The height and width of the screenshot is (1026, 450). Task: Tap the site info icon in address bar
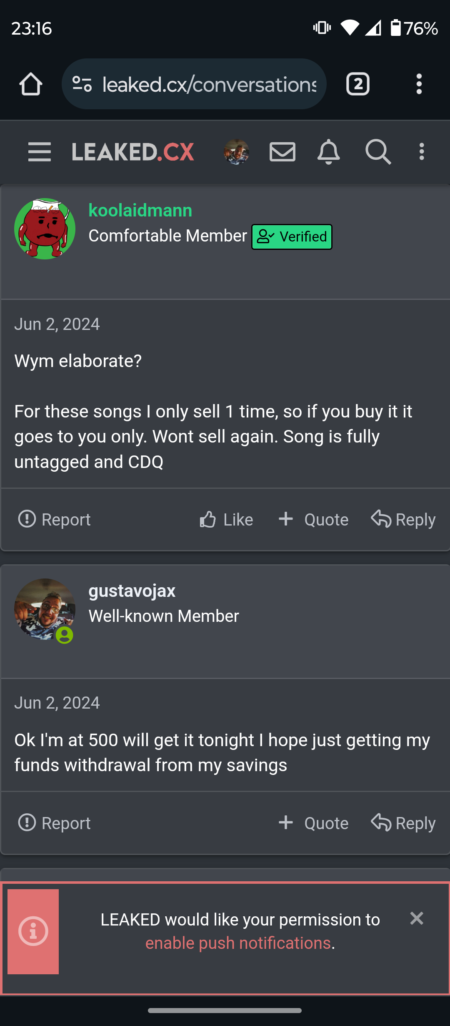point(82,84)
